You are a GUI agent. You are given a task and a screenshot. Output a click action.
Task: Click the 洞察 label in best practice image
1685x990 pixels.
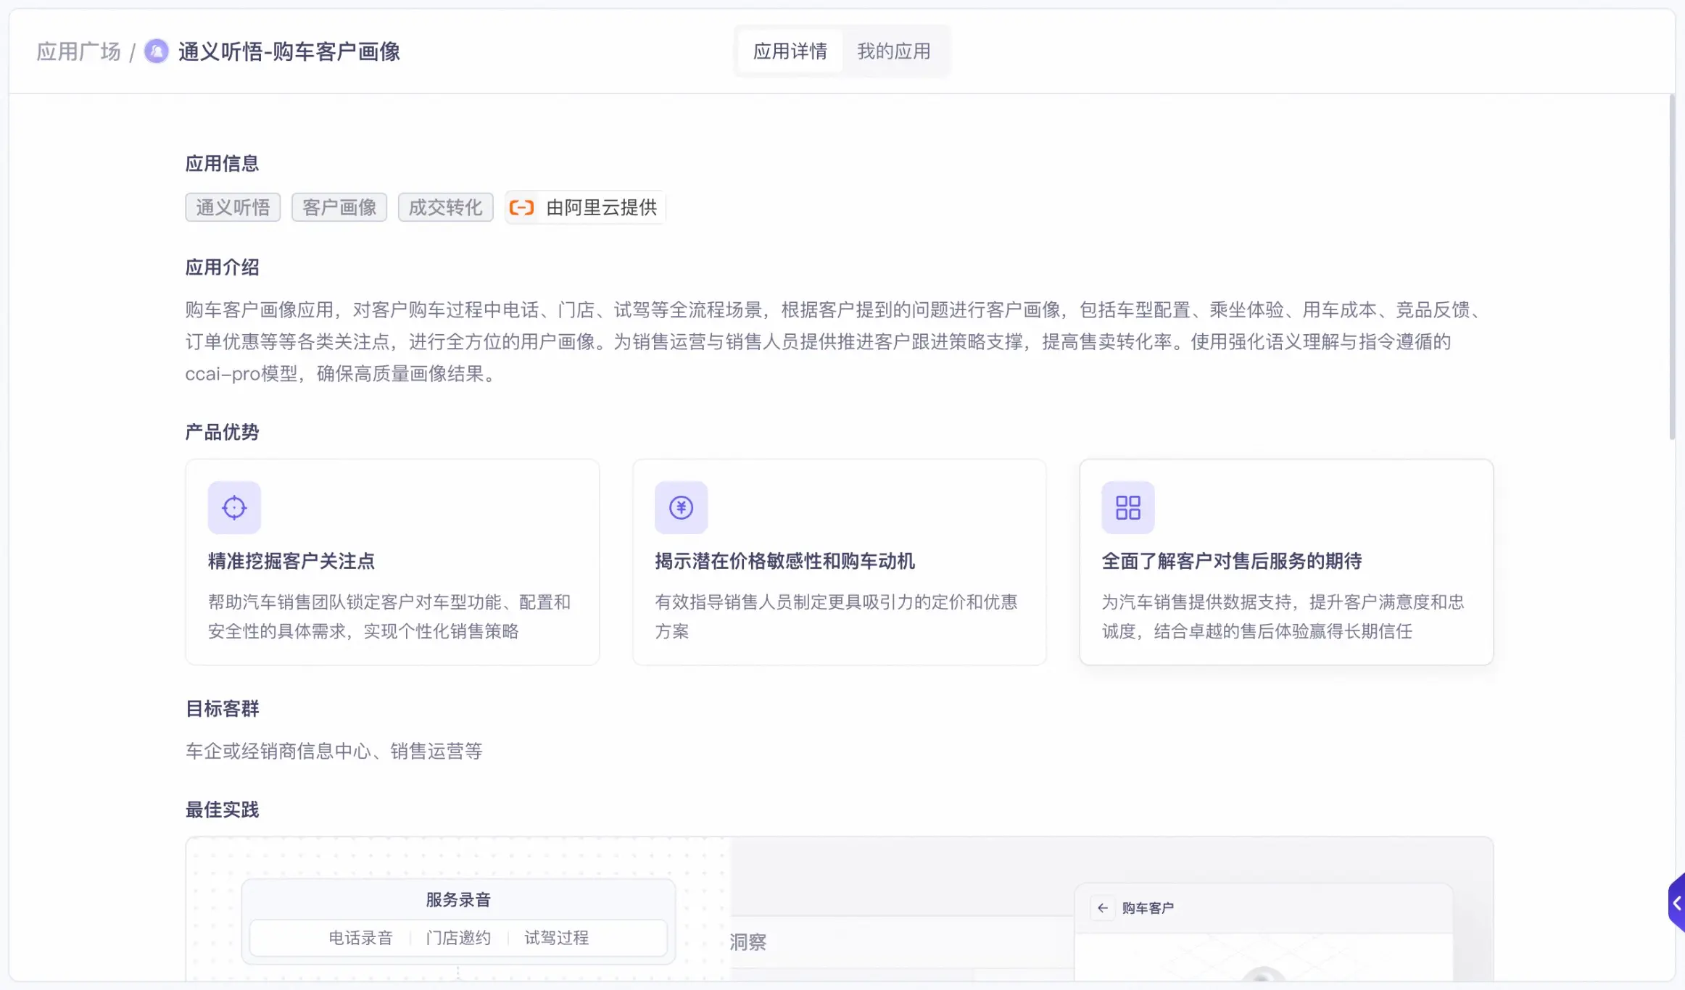pos(748,942)
